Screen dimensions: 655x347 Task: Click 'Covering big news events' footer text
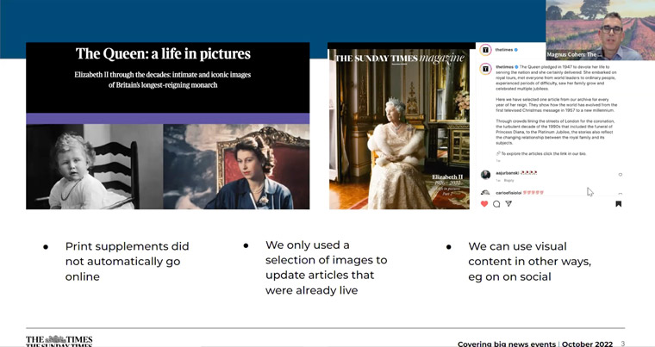(507, 344)
